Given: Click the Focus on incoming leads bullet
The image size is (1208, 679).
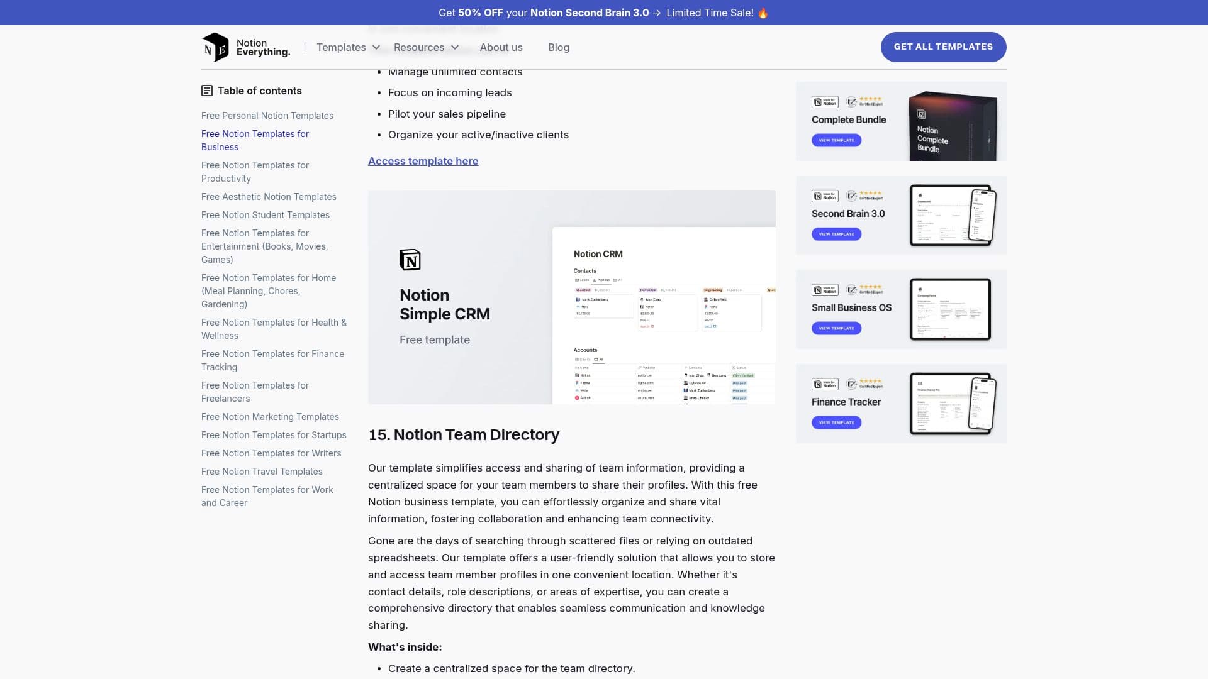Looking at the screenshot, I should pyautogui.click(x=450, y=92).
